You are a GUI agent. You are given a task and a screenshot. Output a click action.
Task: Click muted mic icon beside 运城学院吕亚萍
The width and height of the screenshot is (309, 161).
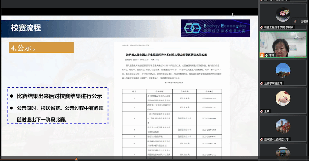pyautogui.click(x=262, y=83)
